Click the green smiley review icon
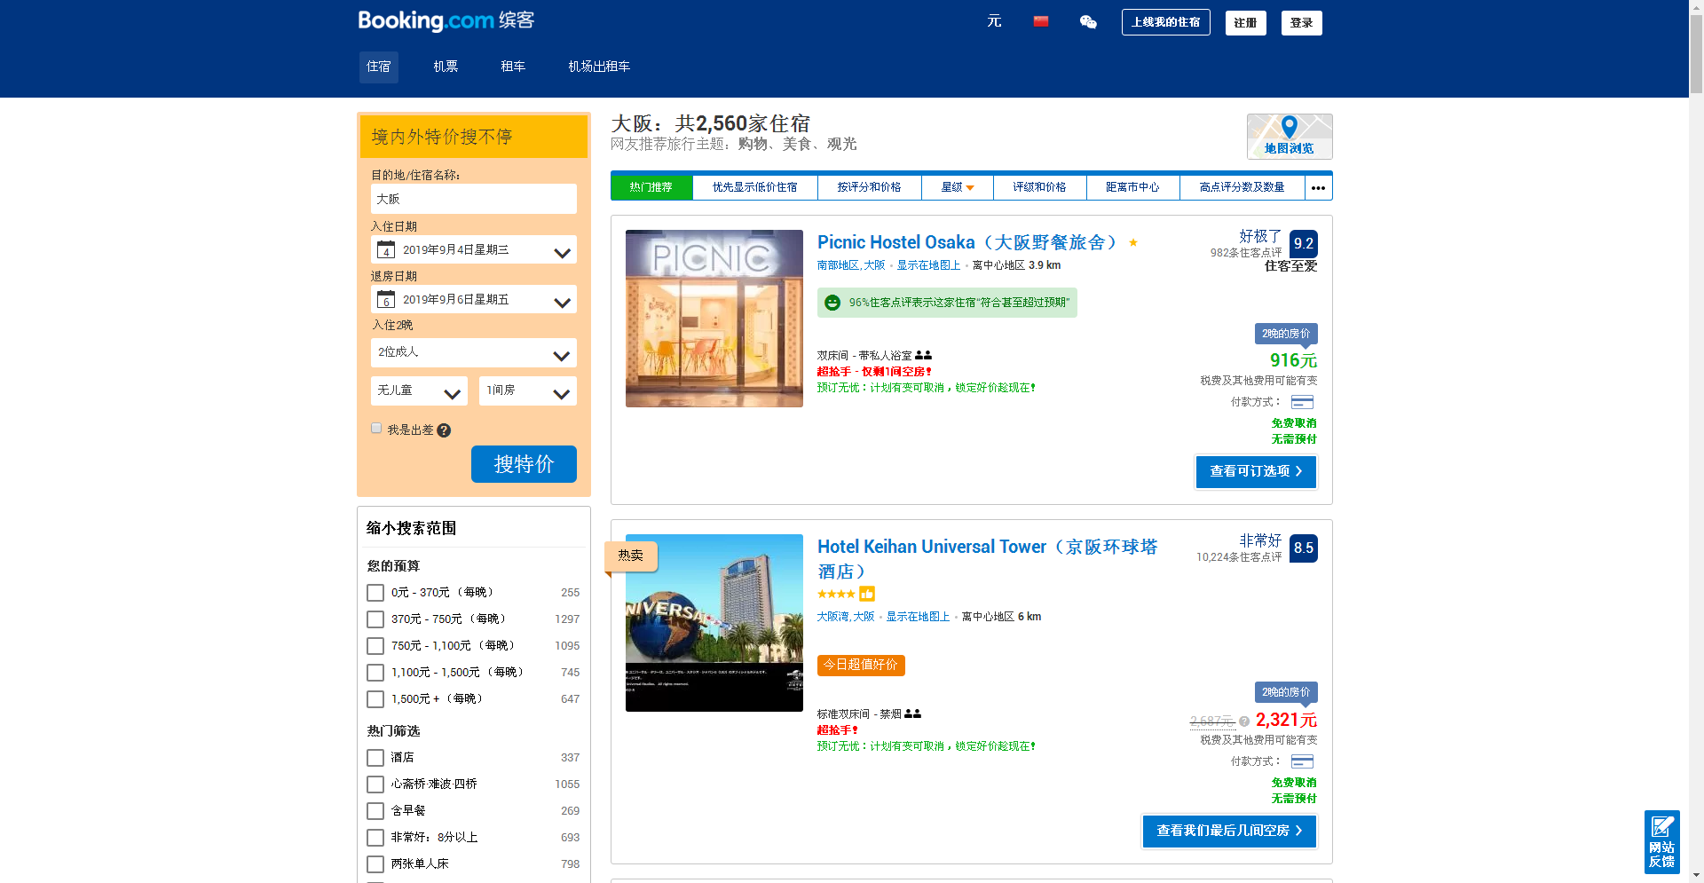The height and width of the screenshot is (883, 1704). 832,303
